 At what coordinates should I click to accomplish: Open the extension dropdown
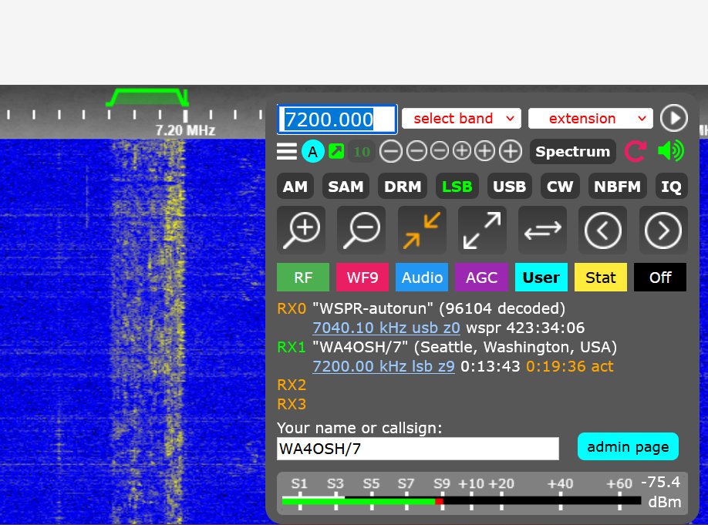point(591,118)
